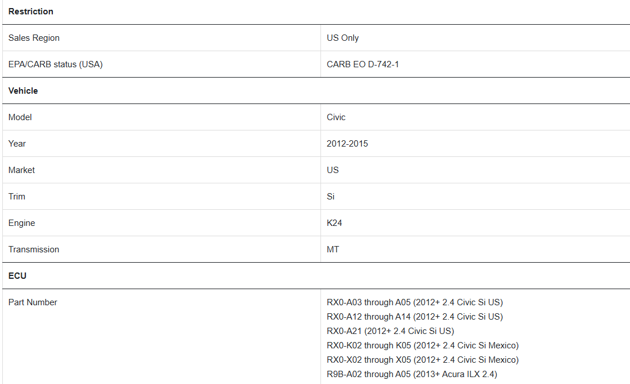The image size is (630, 384).
Task: Click the Engine row label
Action: 22,223
